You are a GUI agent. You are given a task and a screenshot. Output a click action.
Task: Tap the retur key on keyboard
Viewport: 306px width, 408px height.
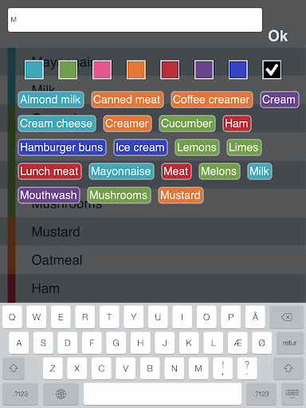pyautogui.click(x=289, y=343)
